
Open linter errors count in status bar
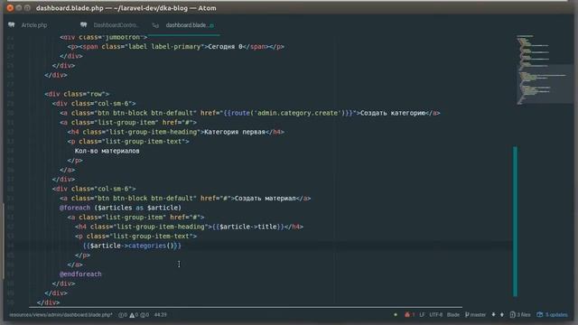[x=123, y=315]
